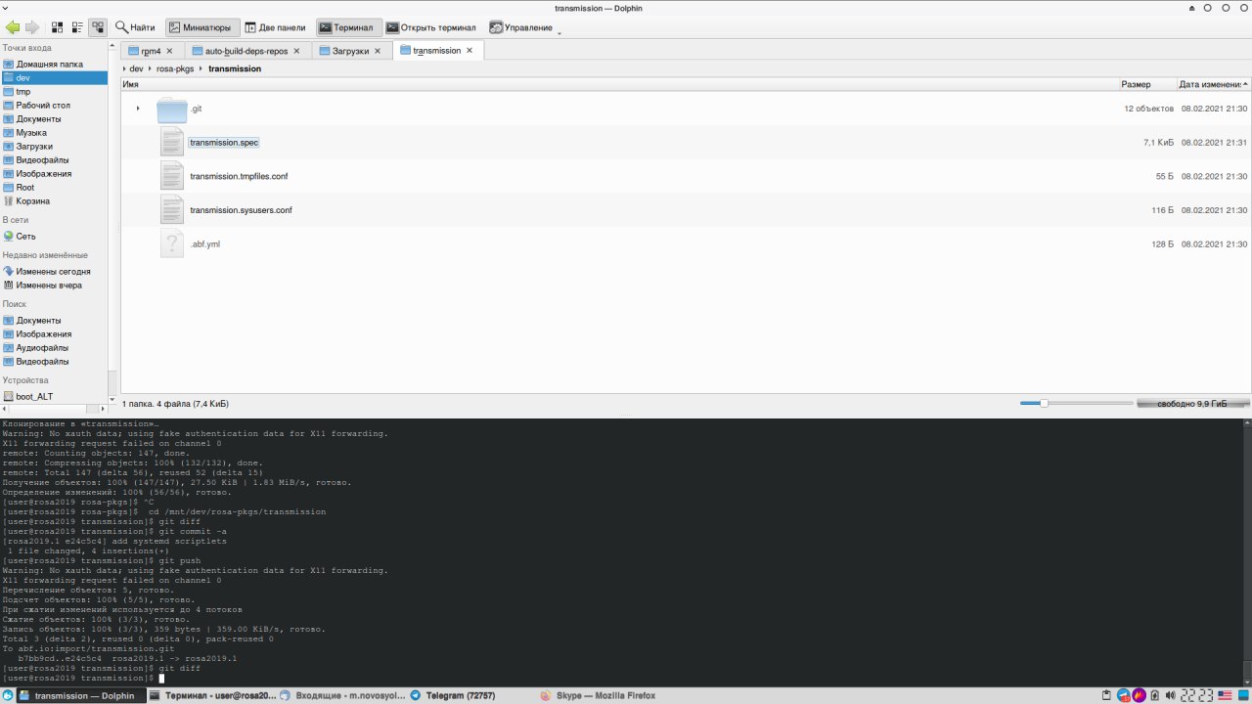Go back with the green arrow
The height and width of the screenshot is (704, 1252).
pos(13,27)
